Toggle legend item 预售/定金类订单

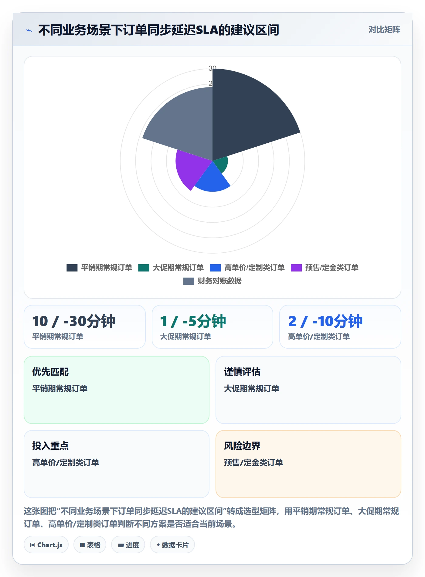325,268
